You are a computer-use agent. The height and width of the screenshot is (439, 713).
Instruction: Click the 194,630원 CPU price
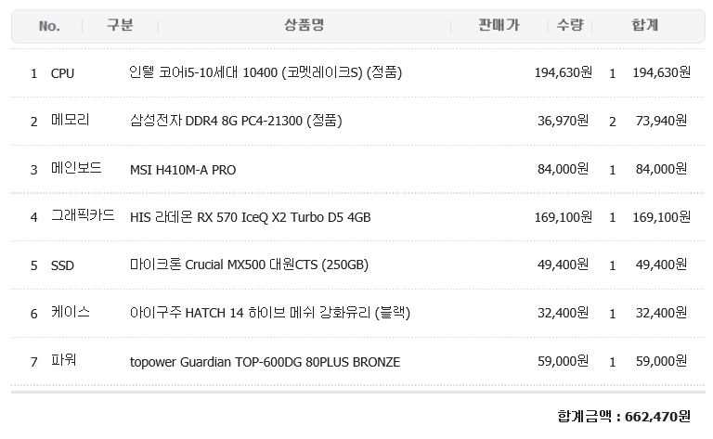tap(563, 72)
